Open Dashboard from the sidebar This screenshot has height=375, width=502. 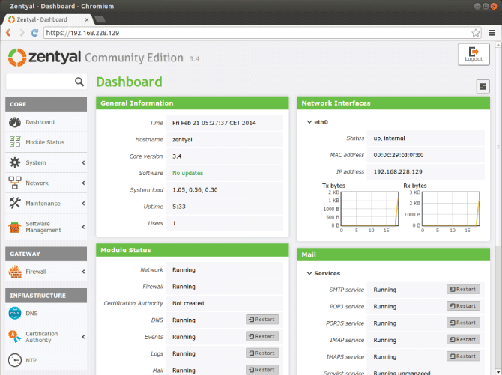[46, 122]
